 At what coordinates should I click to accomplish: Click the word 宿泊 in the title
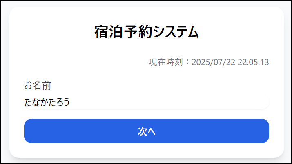click(x=108, y=32)
